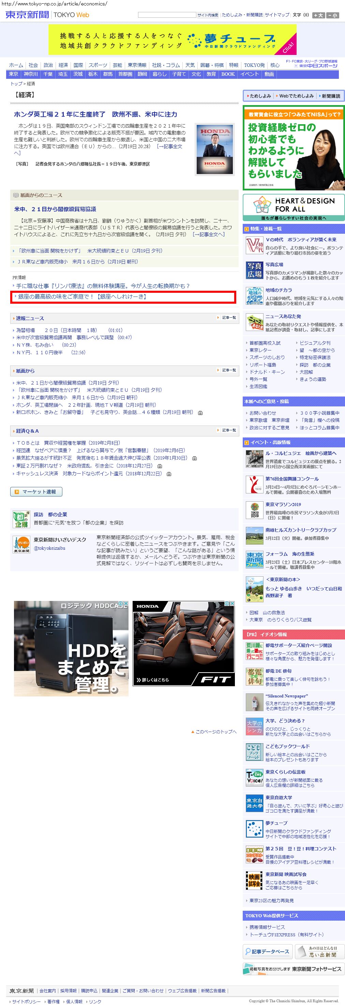The image size is (345, 1008).
Task: Focus the site search input field
Action: [x=167, y=15]
